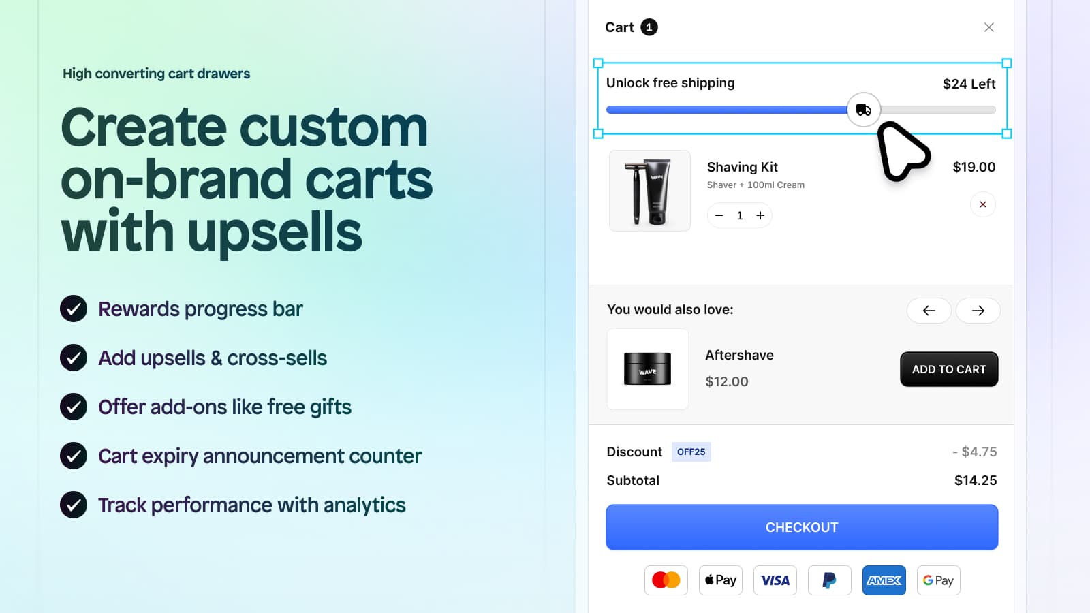Select the Amex payment icon
Image resolution: width=1090 pixels, height=613 pixels.
click(884, 580)
